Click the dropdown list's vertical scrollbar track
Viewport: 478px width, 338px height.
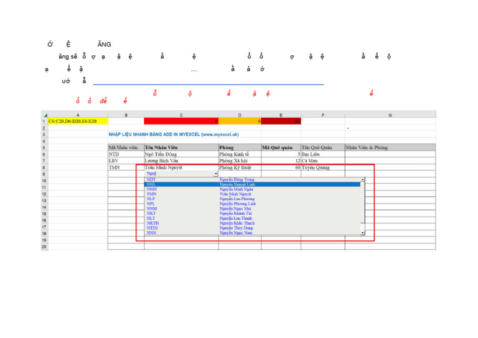click(x=362, y=206)
